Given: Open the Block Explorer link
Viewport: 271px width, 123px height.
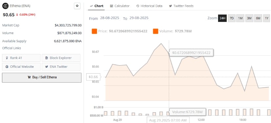Looking at the screenshot, I should click(x=61, y=58).
